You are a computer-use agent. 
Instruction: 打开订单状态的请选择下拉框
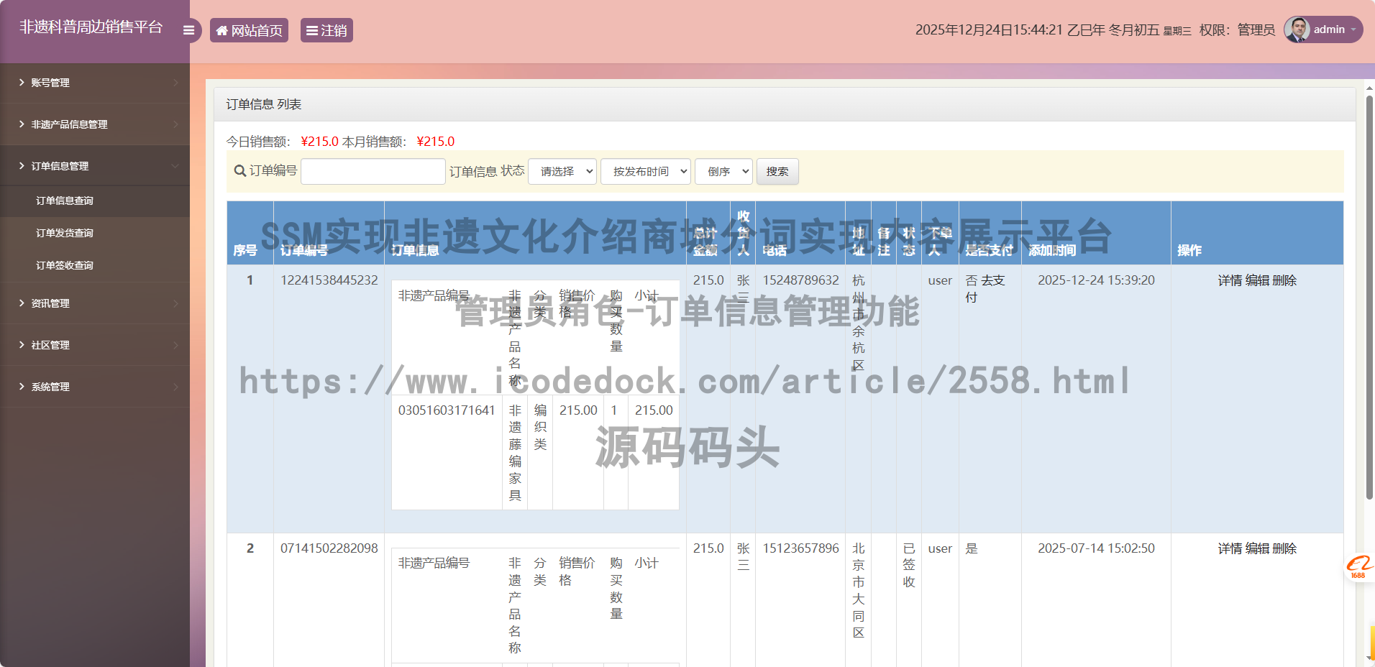point(562,171)
